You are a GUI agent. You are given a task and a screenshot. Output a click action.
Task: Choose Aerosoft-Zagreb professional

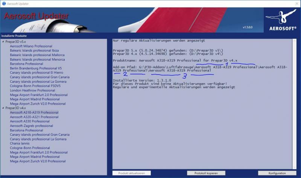(x=32, y=126)
